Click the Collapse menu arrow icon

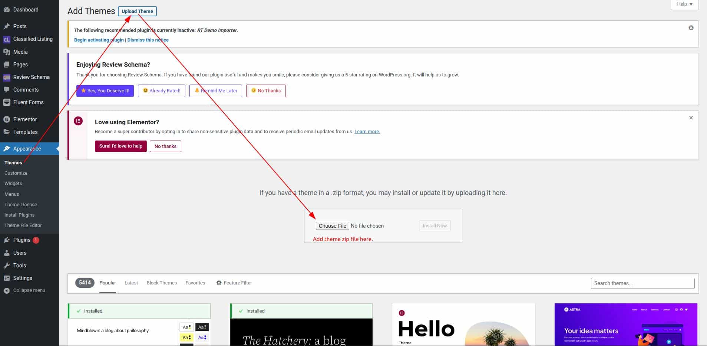pyautogui.click(x=6, y=291)
